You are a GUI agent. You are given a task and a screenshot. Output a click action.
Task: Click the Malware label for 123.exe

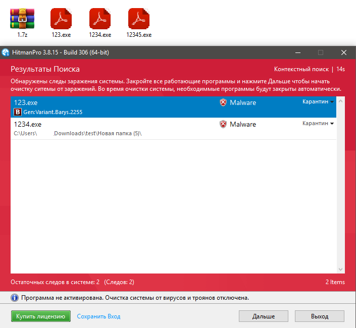click(x=243, y=102)
